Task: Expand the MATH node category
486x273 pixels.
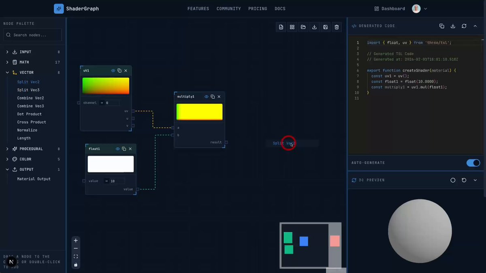Action: (x=24, y=62)
